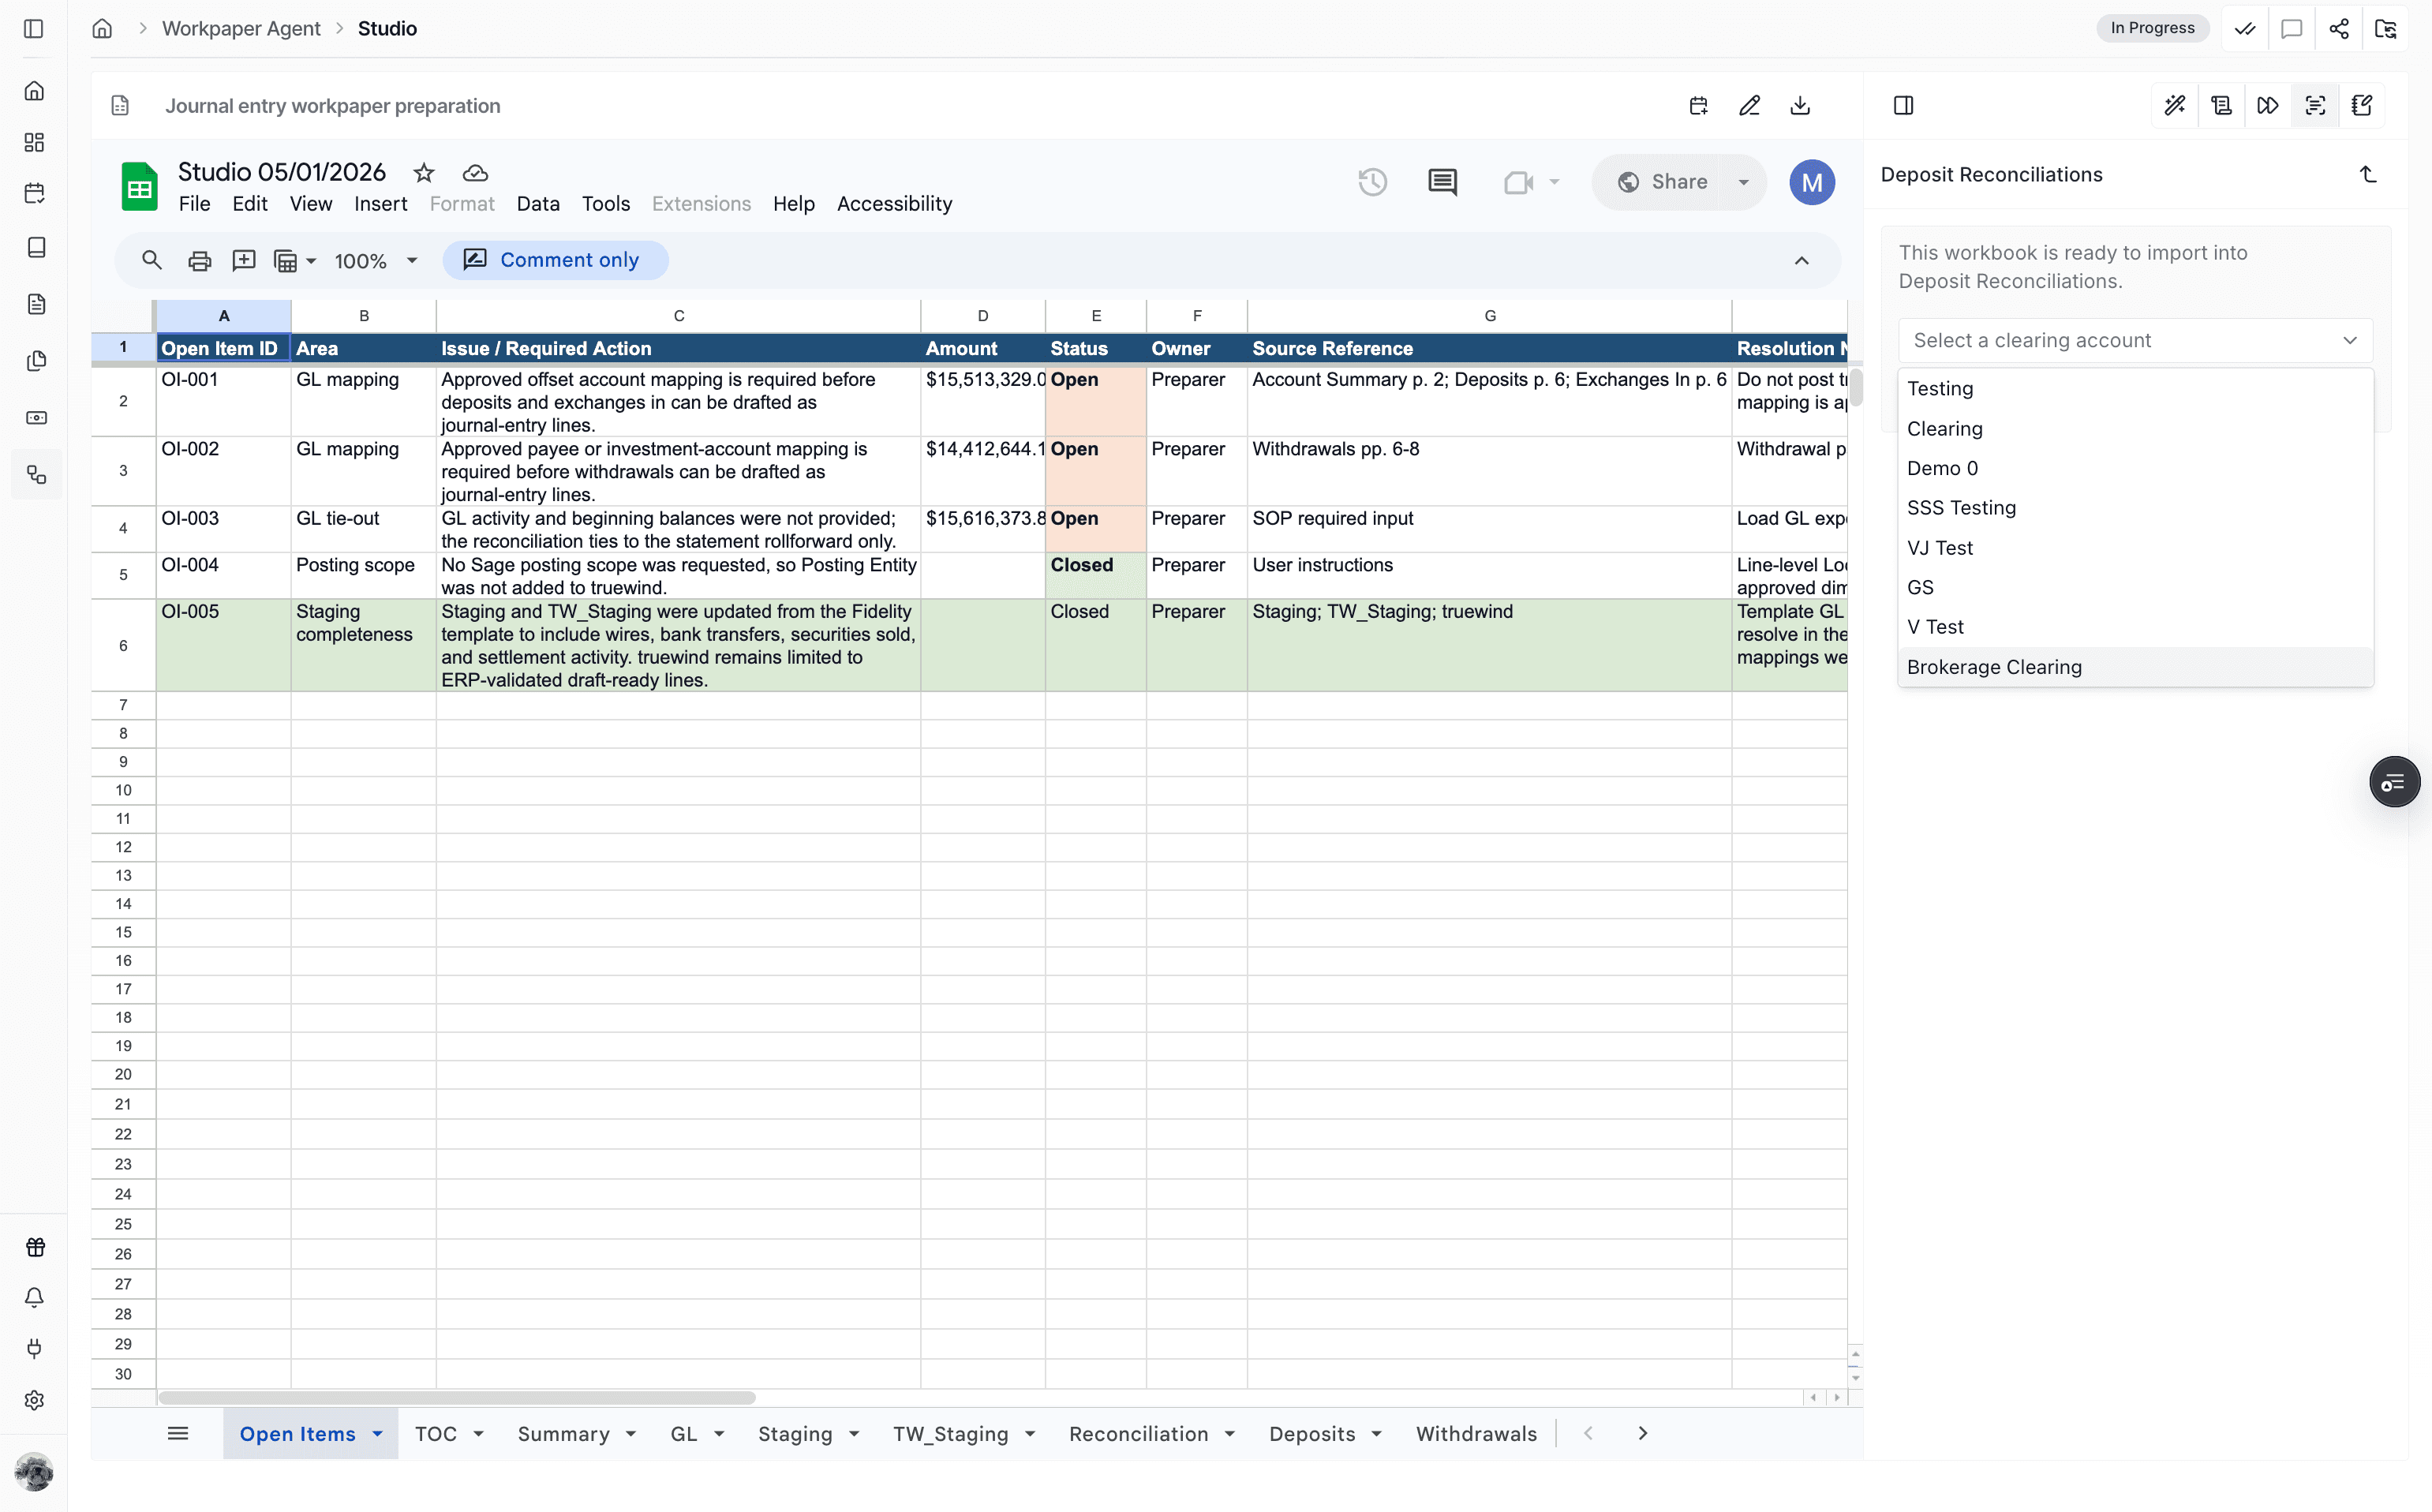Open the Summary tab dropdown arrow
2432x1512 pixels.
tap(631, 1434)
